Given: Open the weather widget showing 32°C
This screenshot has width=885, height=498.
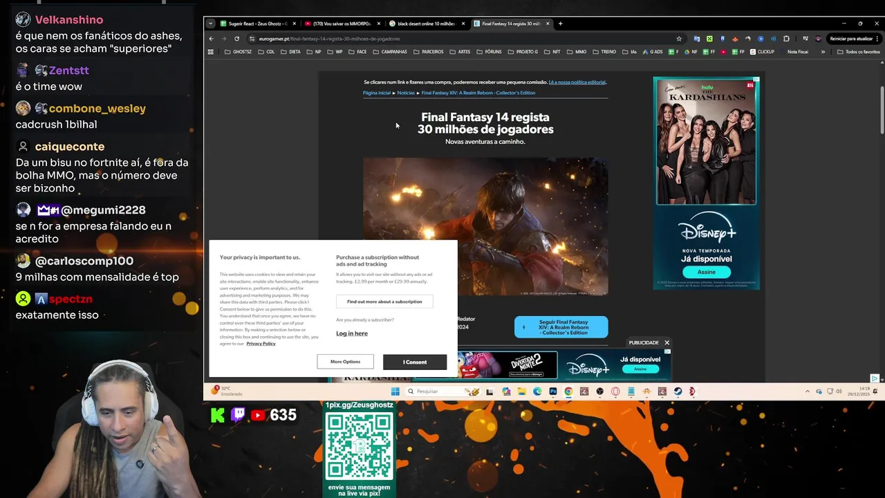Looking at the screenshot, I should (228, 391).
